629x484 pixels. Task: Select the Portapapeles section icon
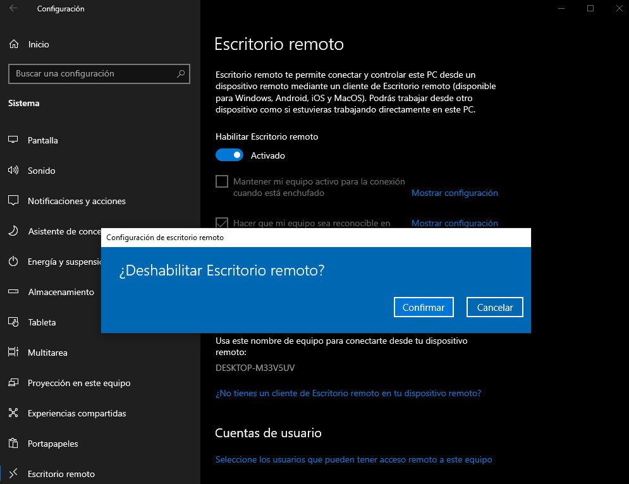13,444
